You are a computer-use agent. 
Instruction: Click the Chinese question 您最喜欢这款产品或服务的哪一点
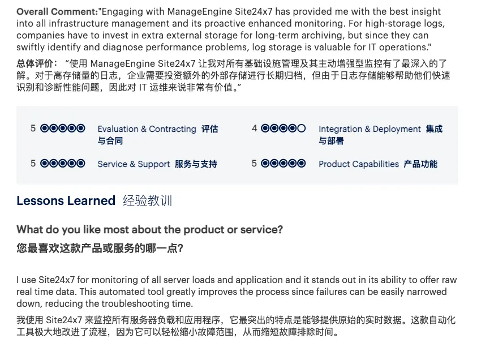tap(100, 249)
